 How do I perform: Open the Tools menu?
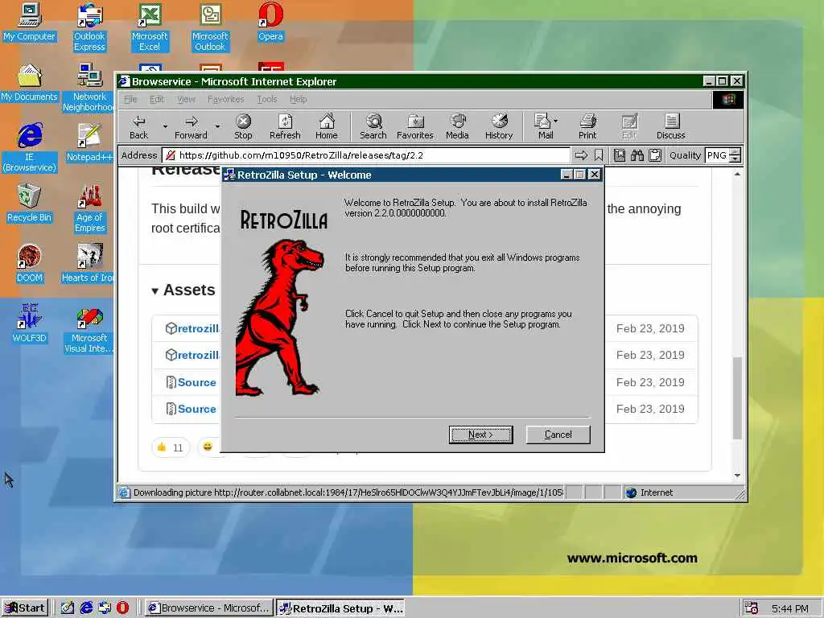(x=267, y=99)
